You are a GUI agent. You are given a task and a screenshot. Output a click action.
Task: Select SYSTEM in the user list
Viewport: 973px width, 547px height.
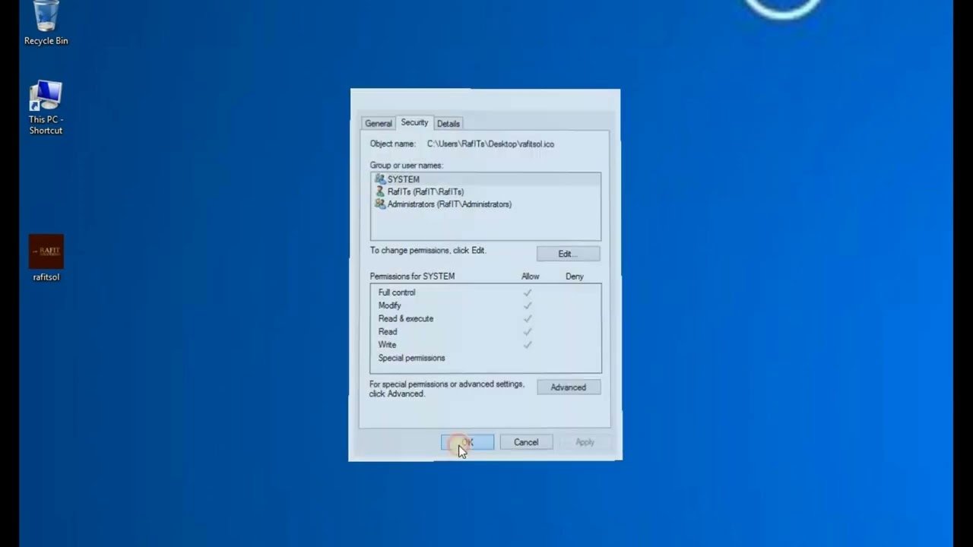tap(485, 179)
